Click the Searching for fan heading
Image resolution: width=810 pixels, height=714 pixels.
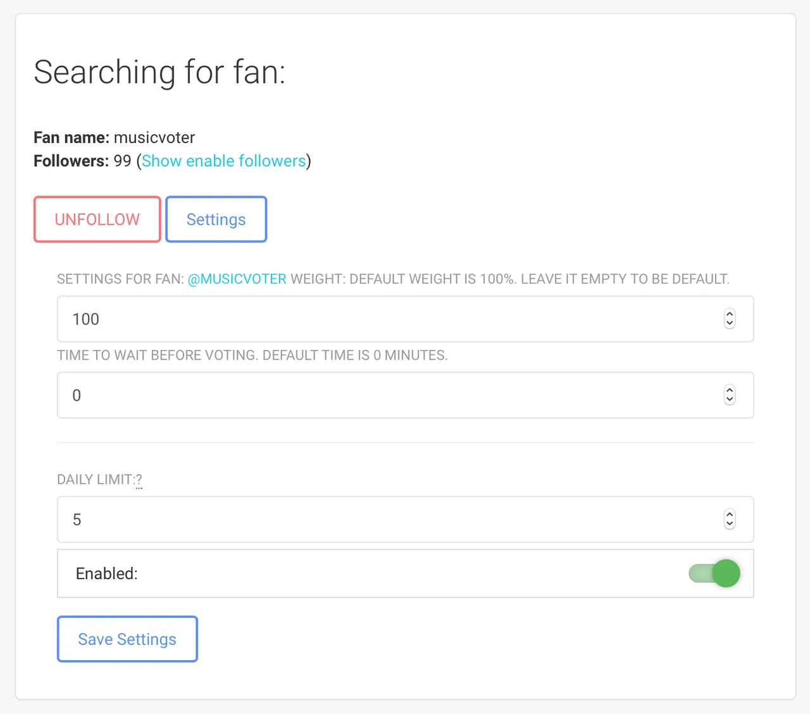pos(159,72)
